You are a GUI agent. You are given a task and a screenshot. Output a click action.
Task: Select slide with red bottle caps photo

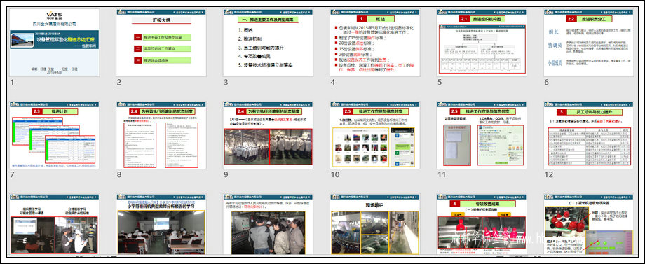point(589,224)
